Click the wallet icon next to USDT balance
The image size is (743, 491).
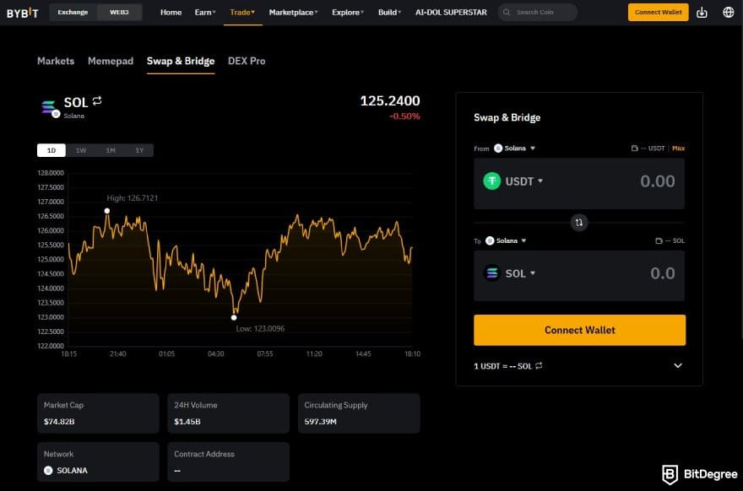pos(634,148)
